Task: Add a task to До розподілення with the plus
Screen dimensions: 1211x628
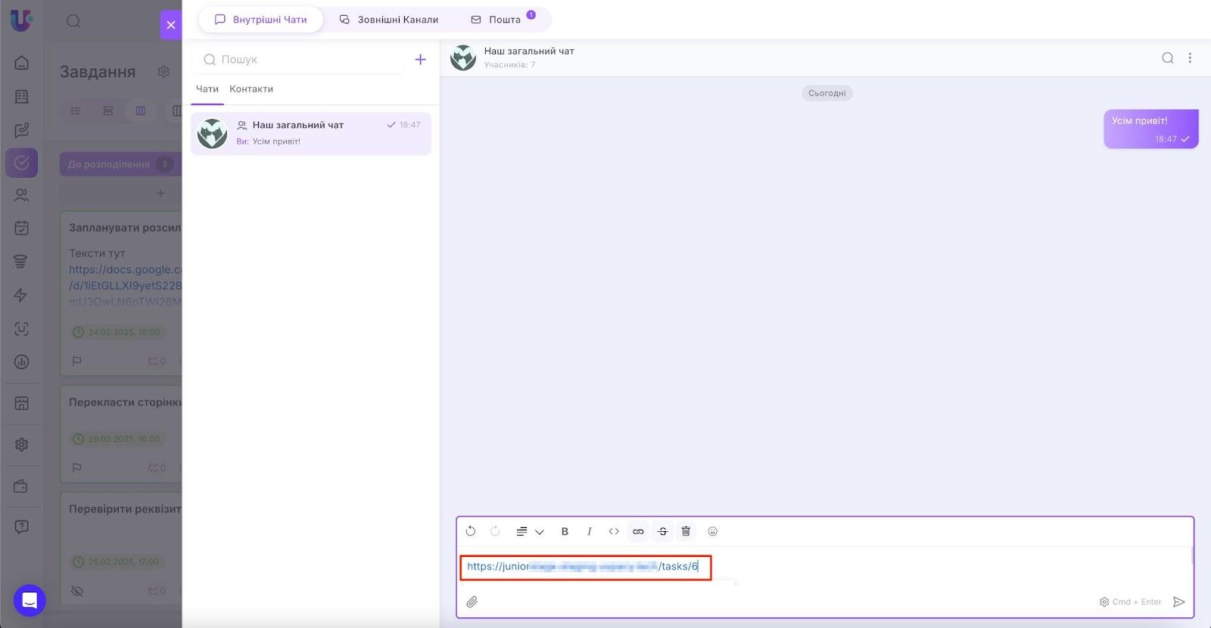Action: (160, 193)
